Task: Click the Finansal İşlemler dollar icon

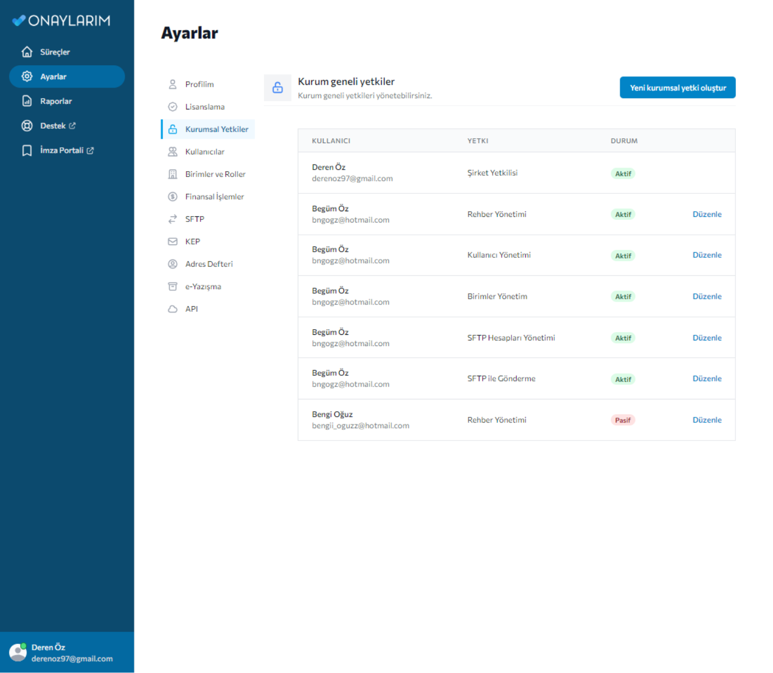Action: [x=172, y=197]
